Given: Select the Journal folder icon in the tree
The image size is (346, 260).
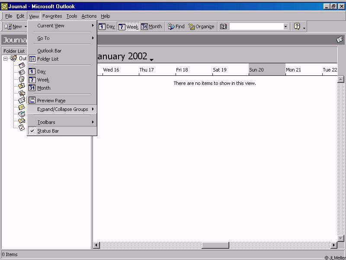Looking at the screenshot, I should [22, 100].
